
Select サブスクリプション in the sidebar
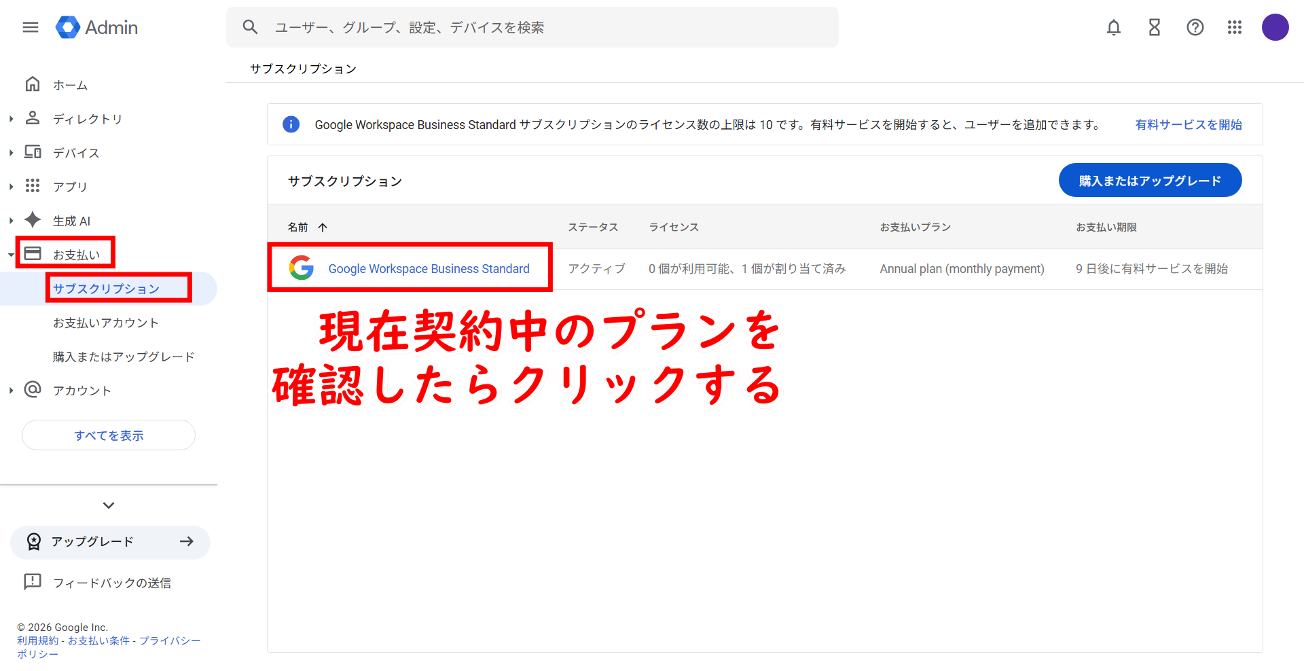click(x=106, y=289)
